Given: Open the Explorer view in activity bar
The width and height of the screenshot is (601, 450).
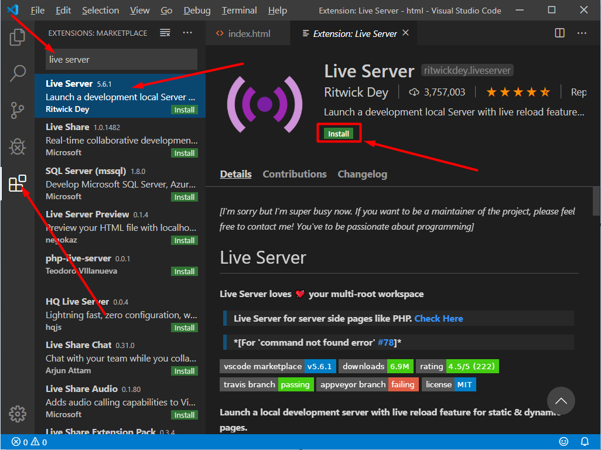Looking at the screenshot, I should (17, 37).
